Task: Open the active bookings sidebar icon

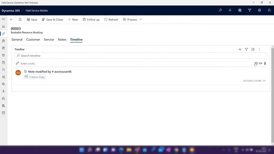Action: [3, 33]
